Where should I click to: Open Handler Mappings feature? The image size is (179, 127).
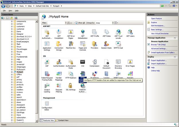59,76
